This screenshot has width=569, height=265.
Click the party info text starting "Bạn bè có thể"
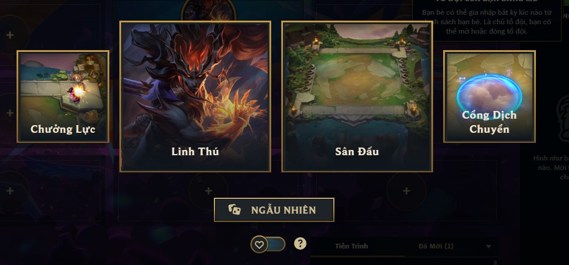click(487, 22)
